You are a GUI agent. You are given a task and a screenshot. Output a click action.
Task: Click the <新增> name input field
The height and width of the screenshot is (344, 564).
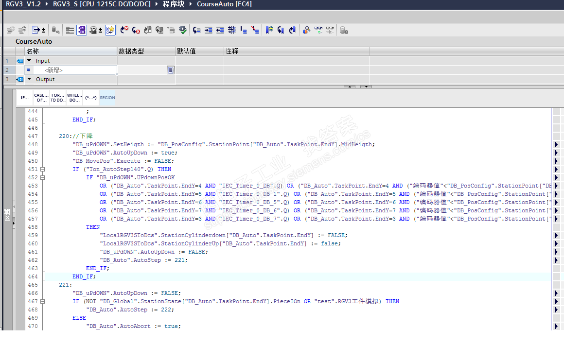coord(75,70)
